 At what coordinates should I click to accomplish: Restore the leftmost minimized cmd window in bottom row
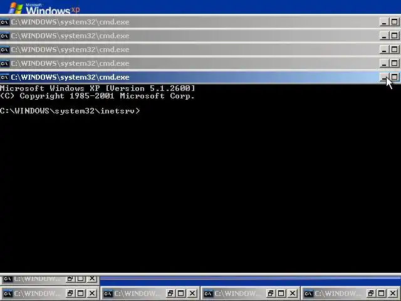click(x=70, y=293)
